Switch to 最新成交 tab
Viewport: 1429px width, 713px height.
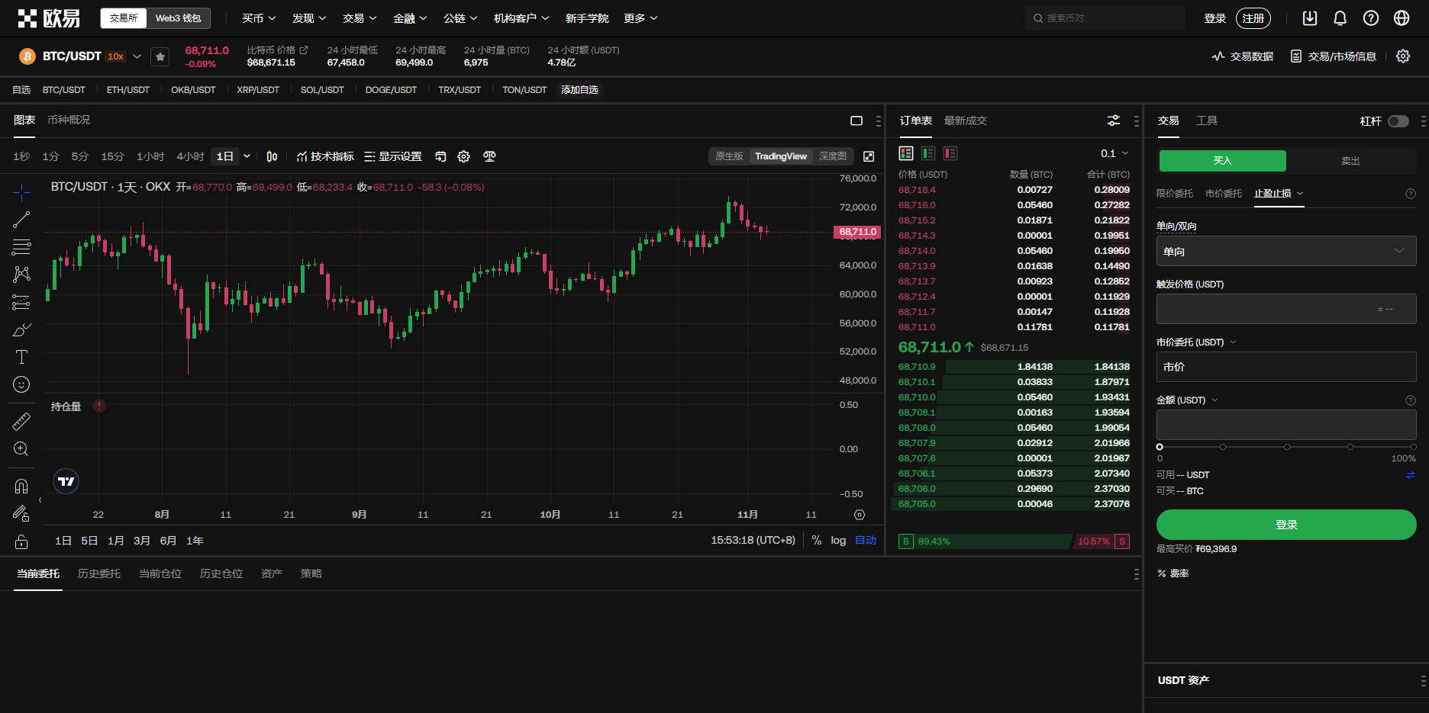pyautogui.click(x=966, y=120)
